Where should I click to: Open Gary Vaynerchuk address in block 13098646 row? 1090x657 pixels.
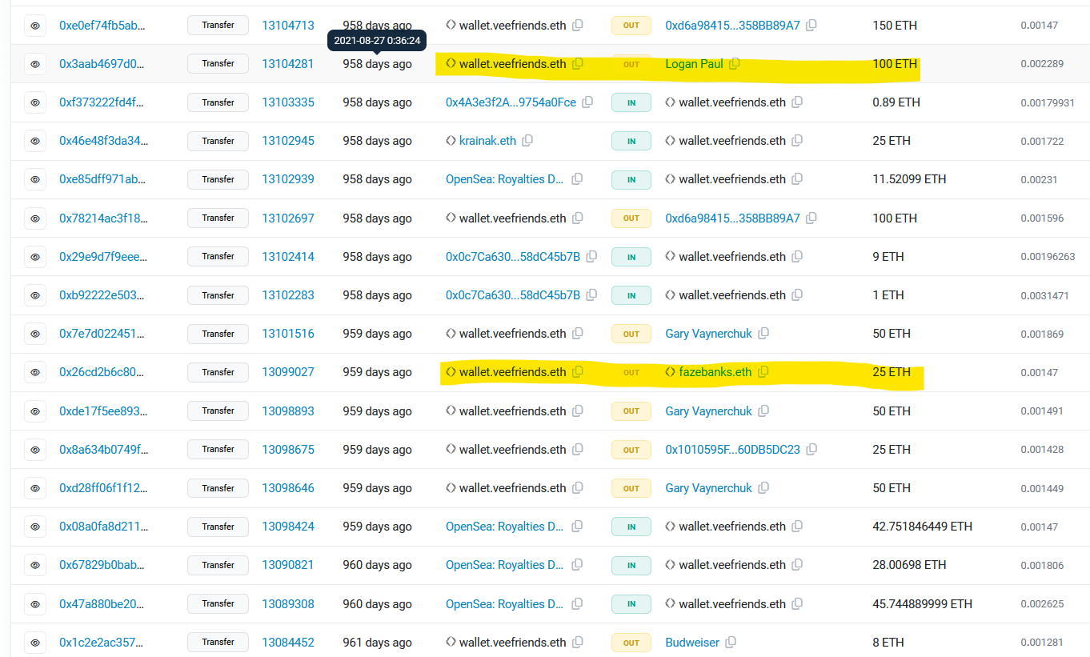tap(709, 488)
